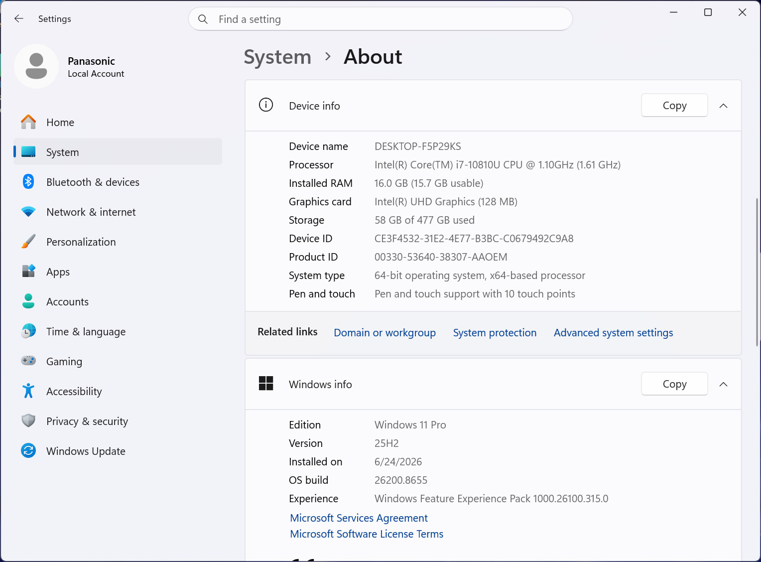Viewport: 761px width, 562px height.
Task: Click the Privacy & security shield icon
Action: (28, 421)
